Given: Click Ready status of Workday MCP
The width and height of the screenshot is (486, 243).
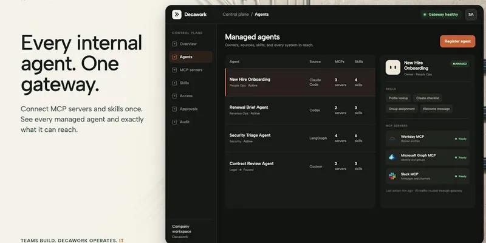Looking at the screenshot, I should [460, 139].
